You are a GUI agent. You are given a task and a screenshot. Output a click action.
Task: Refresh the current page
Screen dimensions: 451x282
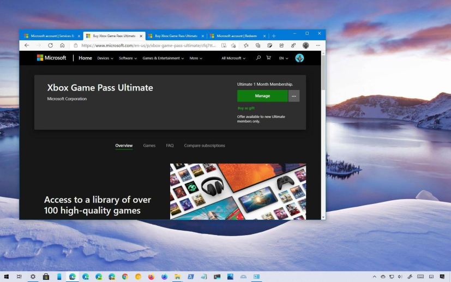click(50, 45)
